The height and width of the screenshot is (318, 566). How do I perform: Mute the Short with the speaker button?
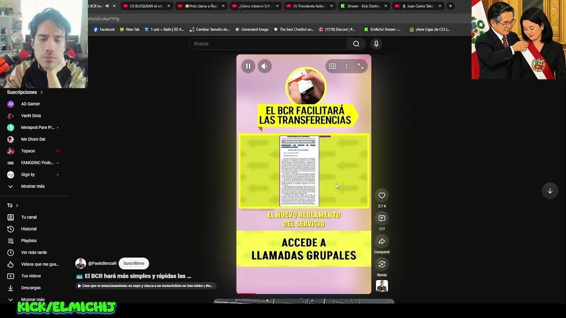pos(264,66)
